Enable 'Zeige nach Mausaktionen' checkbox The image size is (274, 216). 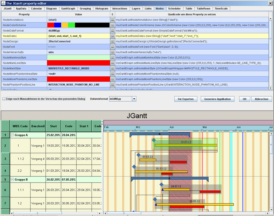pyautogui.click(x=4, y=99)
